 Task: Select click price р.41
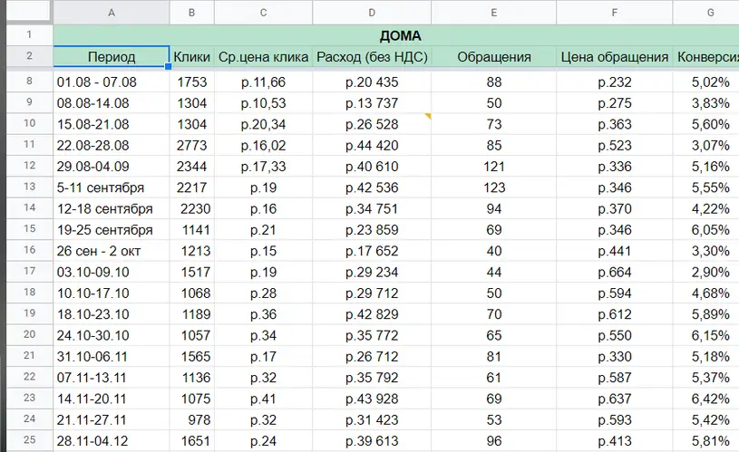tap(264, 399)
